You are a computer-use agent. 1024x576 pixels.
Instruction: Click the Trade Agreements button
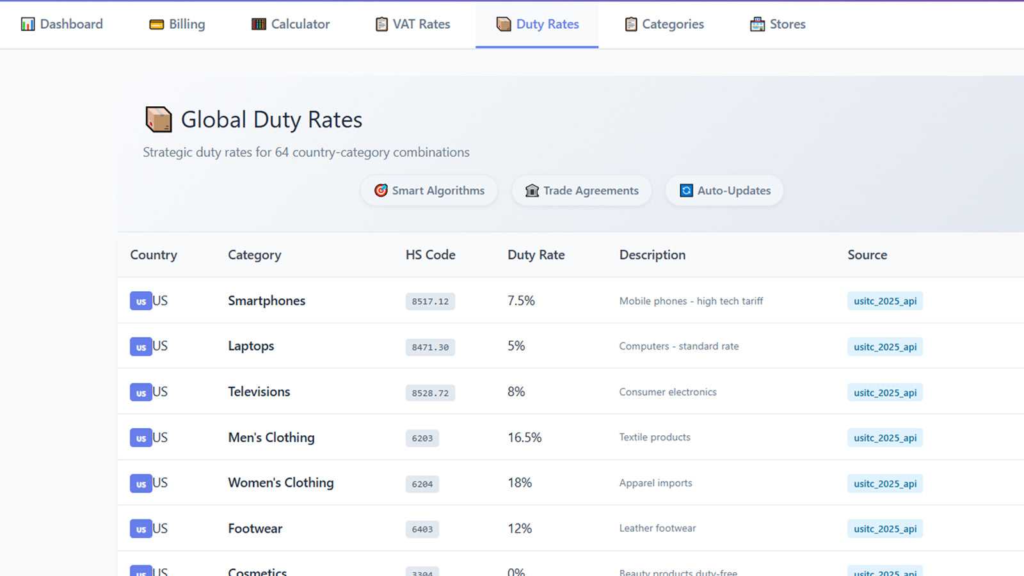click(581, 190)
